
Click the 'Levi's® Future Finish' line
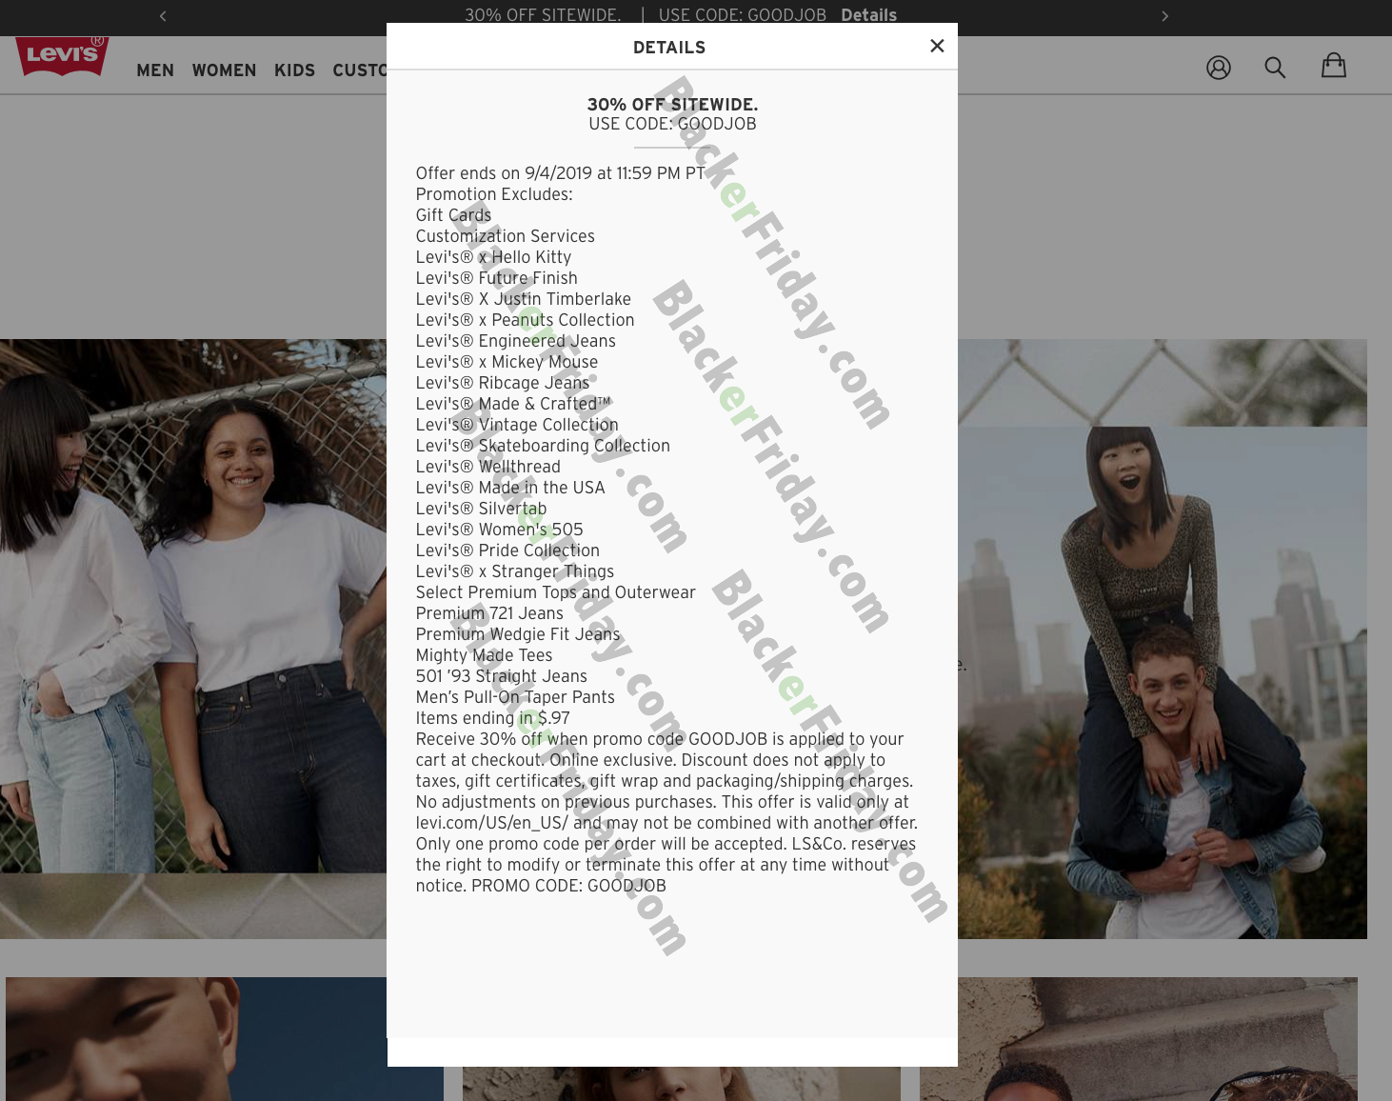click(496, 278)
